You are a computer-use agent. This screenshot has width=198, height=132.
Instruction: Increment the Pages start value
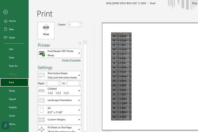click(59, 82)
